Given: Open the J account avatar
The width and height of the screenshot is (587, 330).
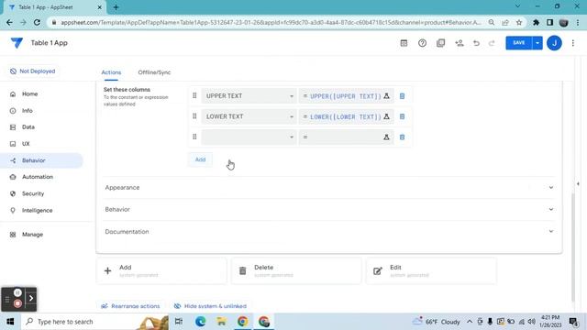Looking at the screenshot, I should pyautogui.click(x=554, y=43).
